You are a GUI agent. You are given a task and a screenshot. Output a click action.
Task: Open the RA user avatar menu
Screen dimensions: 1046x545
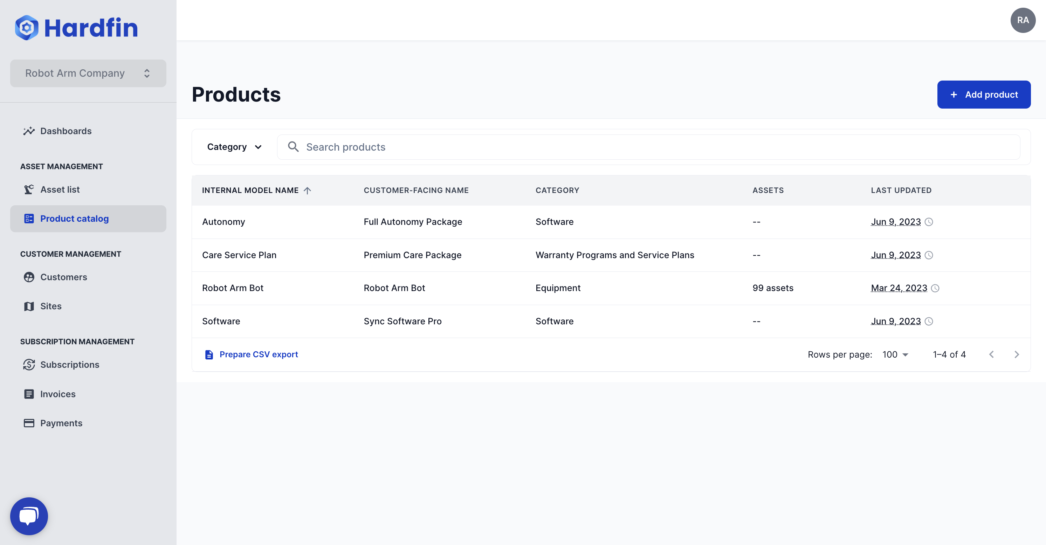[1023, 20]
